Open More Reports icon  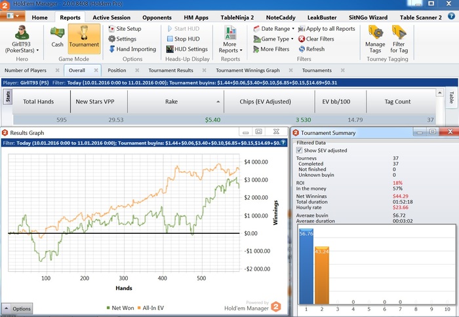point(230,33)
